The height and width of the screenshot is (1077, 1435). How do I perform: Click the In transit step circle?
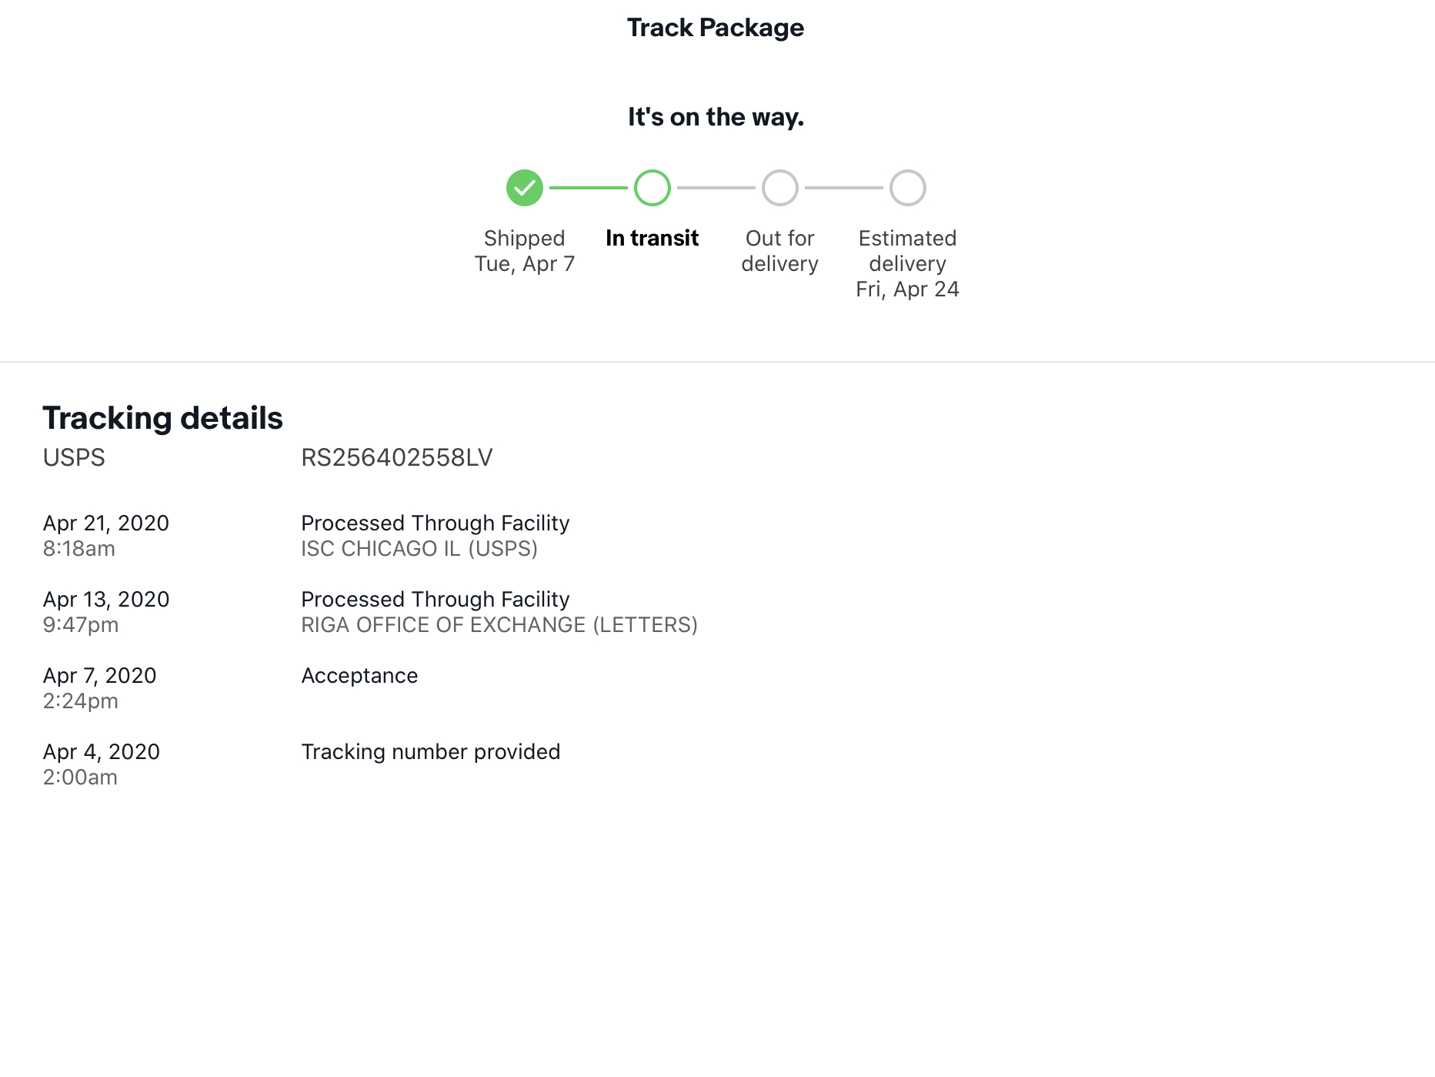pyautogui.click(x=652, y=188)
